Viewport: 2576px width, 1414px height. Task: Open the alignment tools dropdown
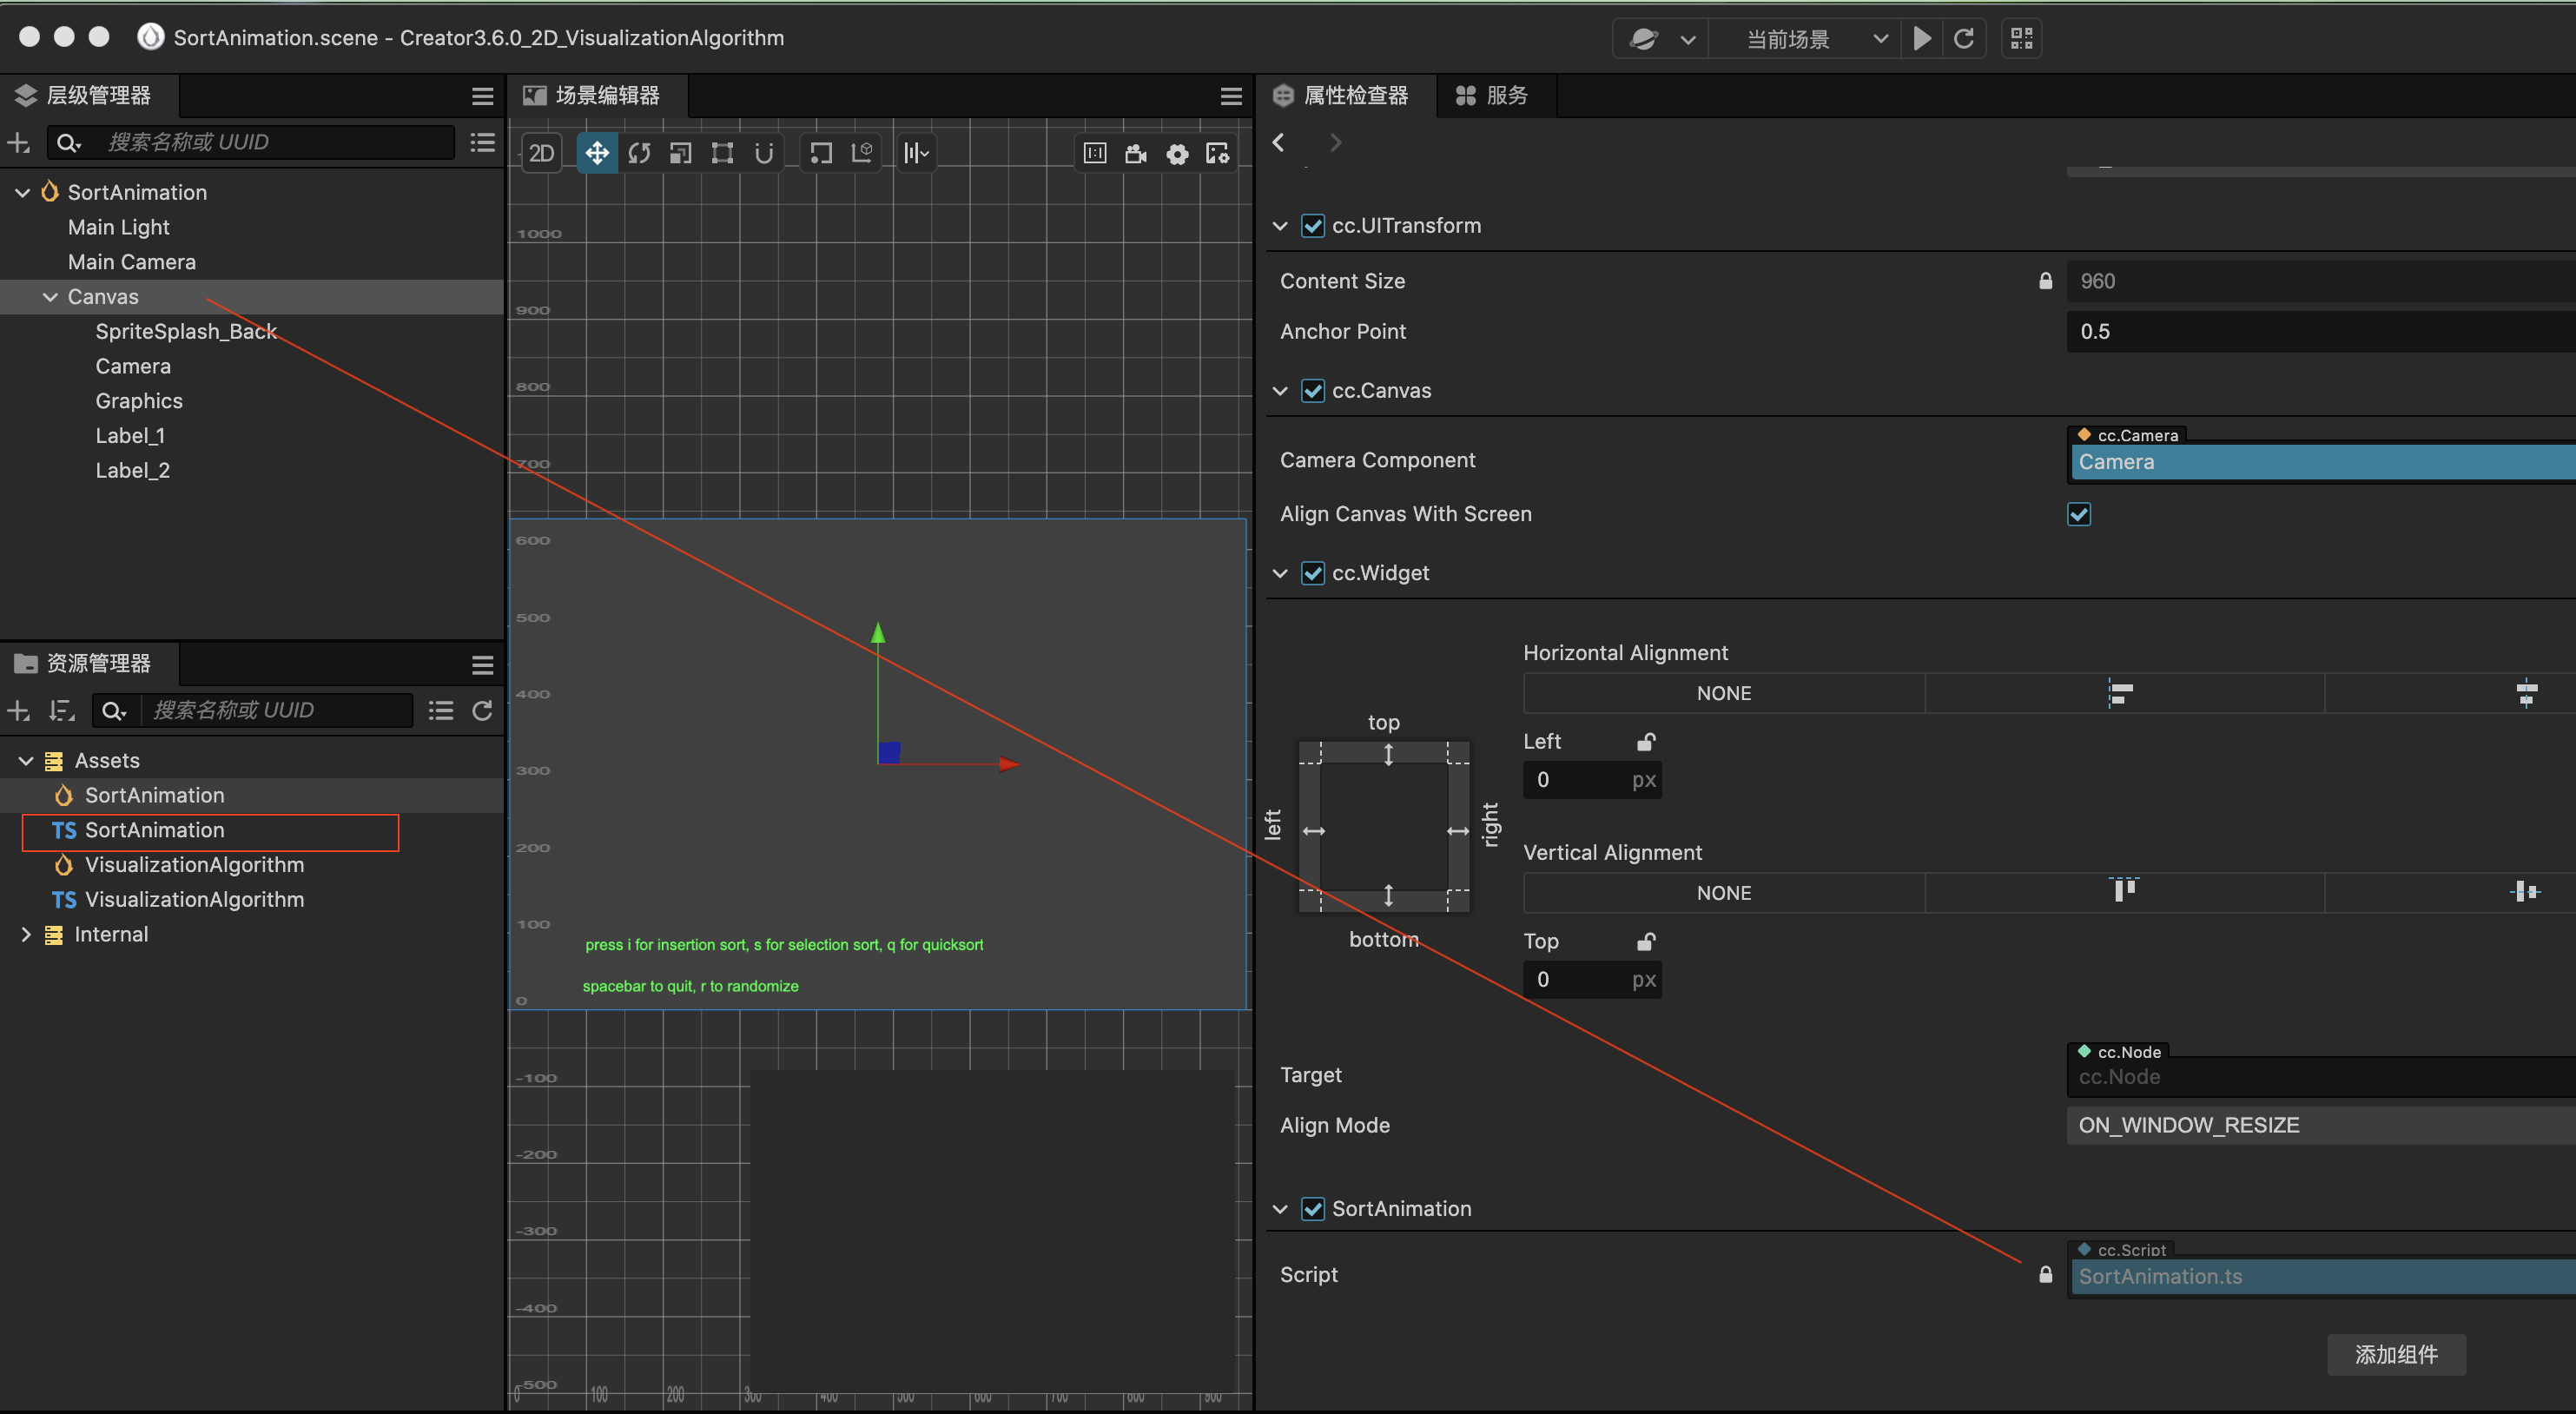click(916, 153)
